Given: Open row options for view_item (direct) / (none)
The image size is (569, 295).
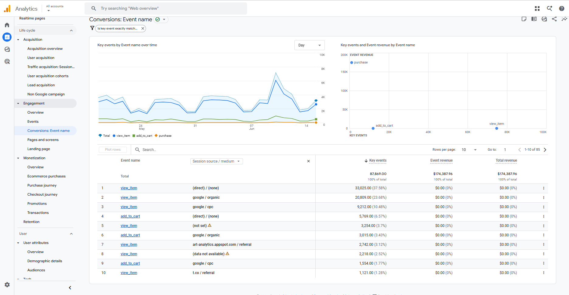Looking at the screenshot, I should tap(544, 188).
